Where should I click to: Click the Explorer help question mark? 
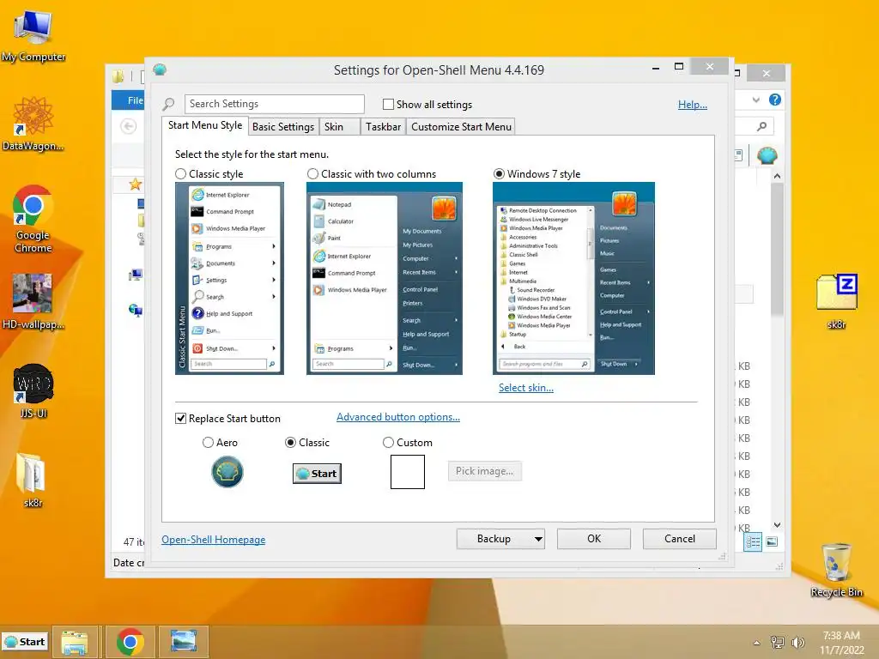tap(775, 100)
